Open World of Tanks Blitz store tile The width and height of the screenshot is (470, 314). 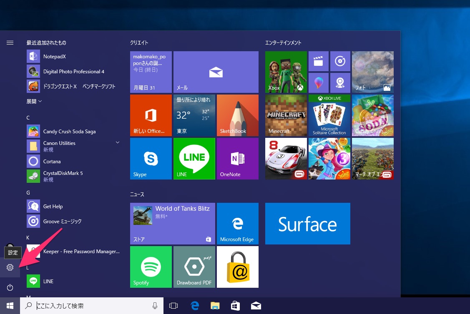[x=173, y=224]
